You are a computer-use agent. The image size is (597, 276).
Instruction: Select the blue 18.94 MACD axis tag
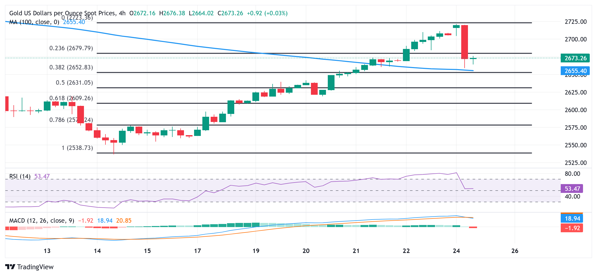572,218
